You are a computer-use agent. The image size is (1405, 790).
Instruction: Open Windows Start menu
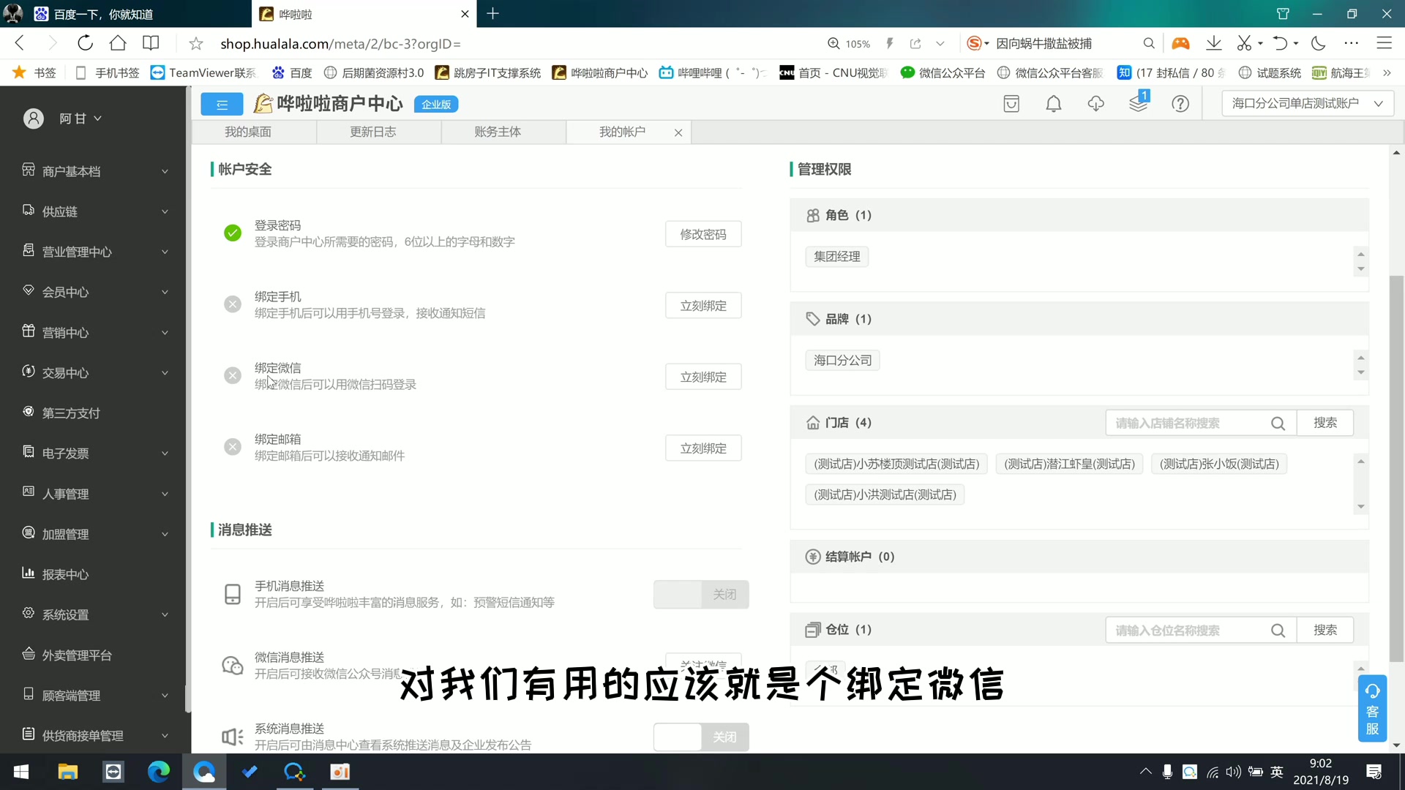point(20,772)
